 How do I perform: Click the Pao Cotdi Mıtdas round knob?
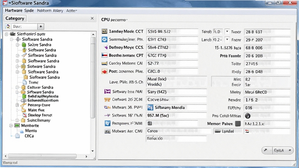(247, 116)
